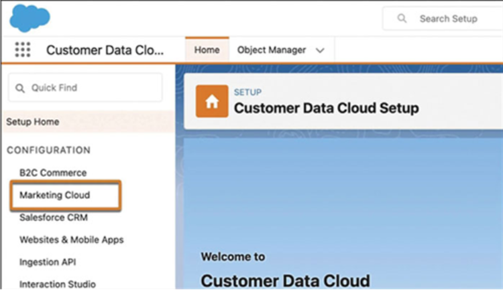Select Ingestion API in Configuration

[x=48, y=262]
